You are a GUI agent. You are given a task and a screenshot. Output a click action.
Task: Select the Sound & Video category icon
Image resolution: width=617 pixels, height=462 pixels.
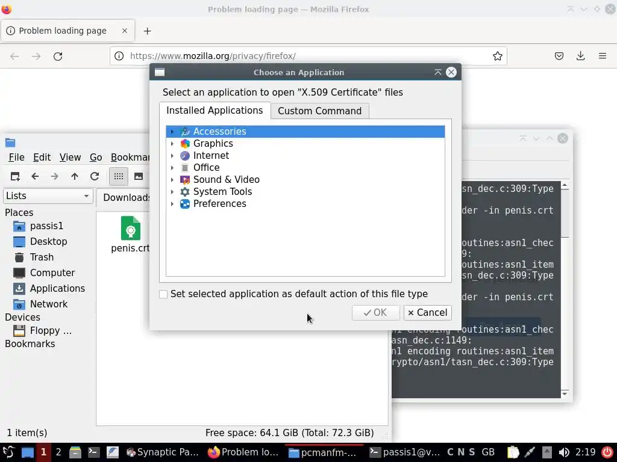tap(185, 180)
